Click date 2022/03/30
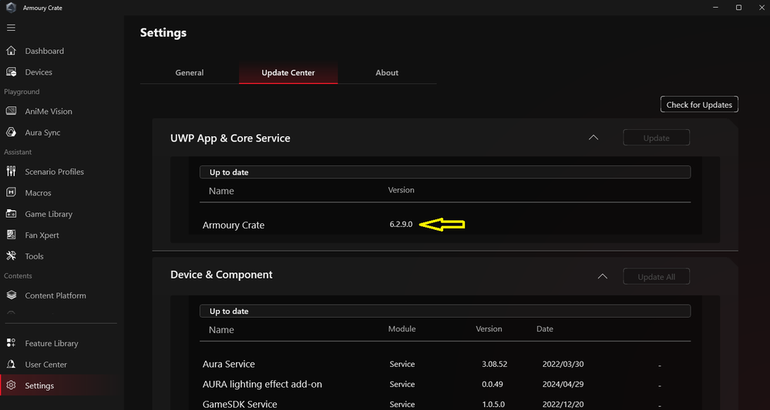This screenshot has width=770, height=410. click(563, 364)
